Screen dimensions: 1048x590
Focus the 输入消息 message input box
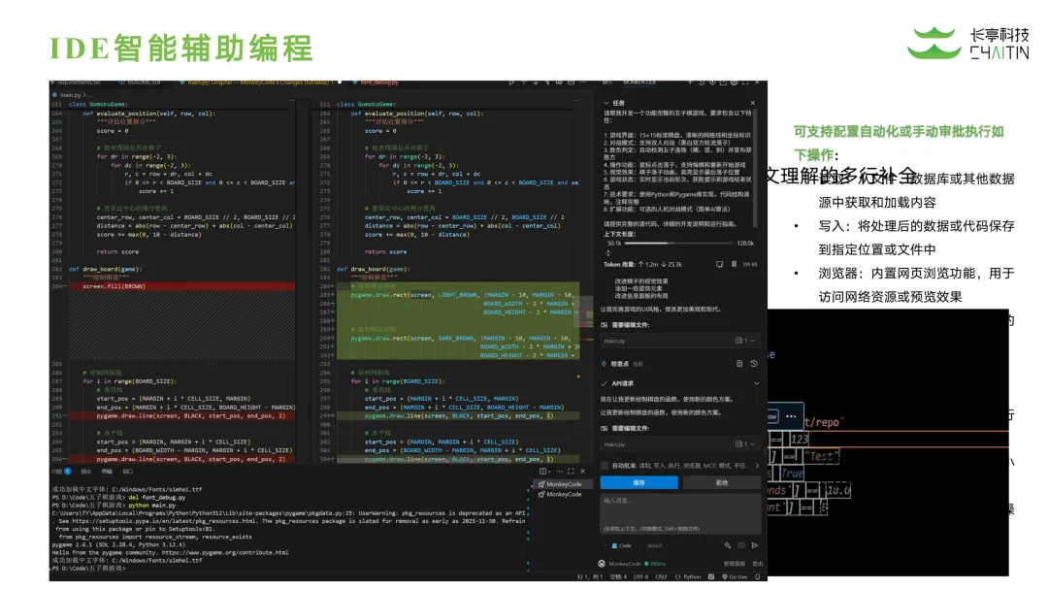click(679, 513)
